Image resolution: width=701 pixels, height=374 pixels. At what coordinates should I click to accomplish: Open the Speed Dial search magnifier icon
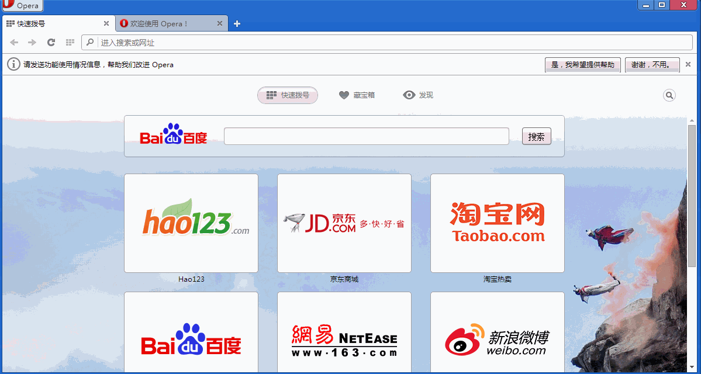[x=669, y=95]
